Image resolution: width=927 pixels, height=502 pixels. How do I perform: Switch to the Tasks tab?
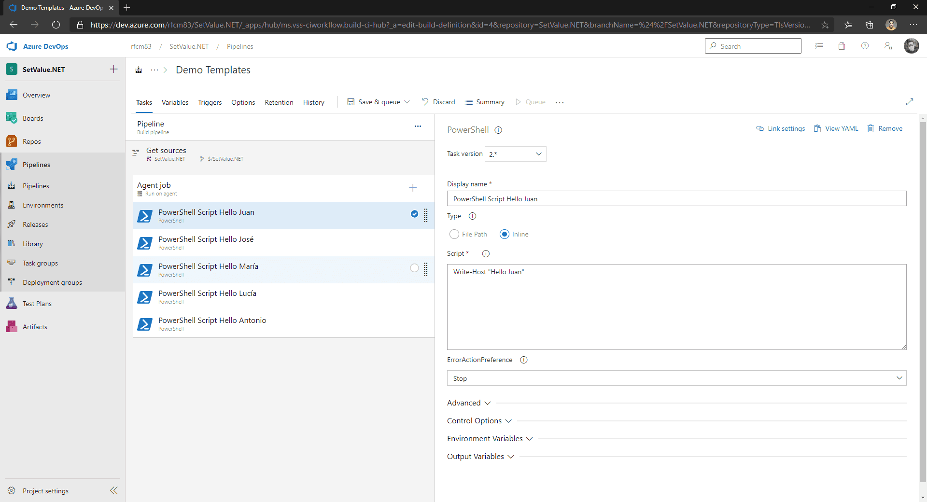tap(144, 102)
